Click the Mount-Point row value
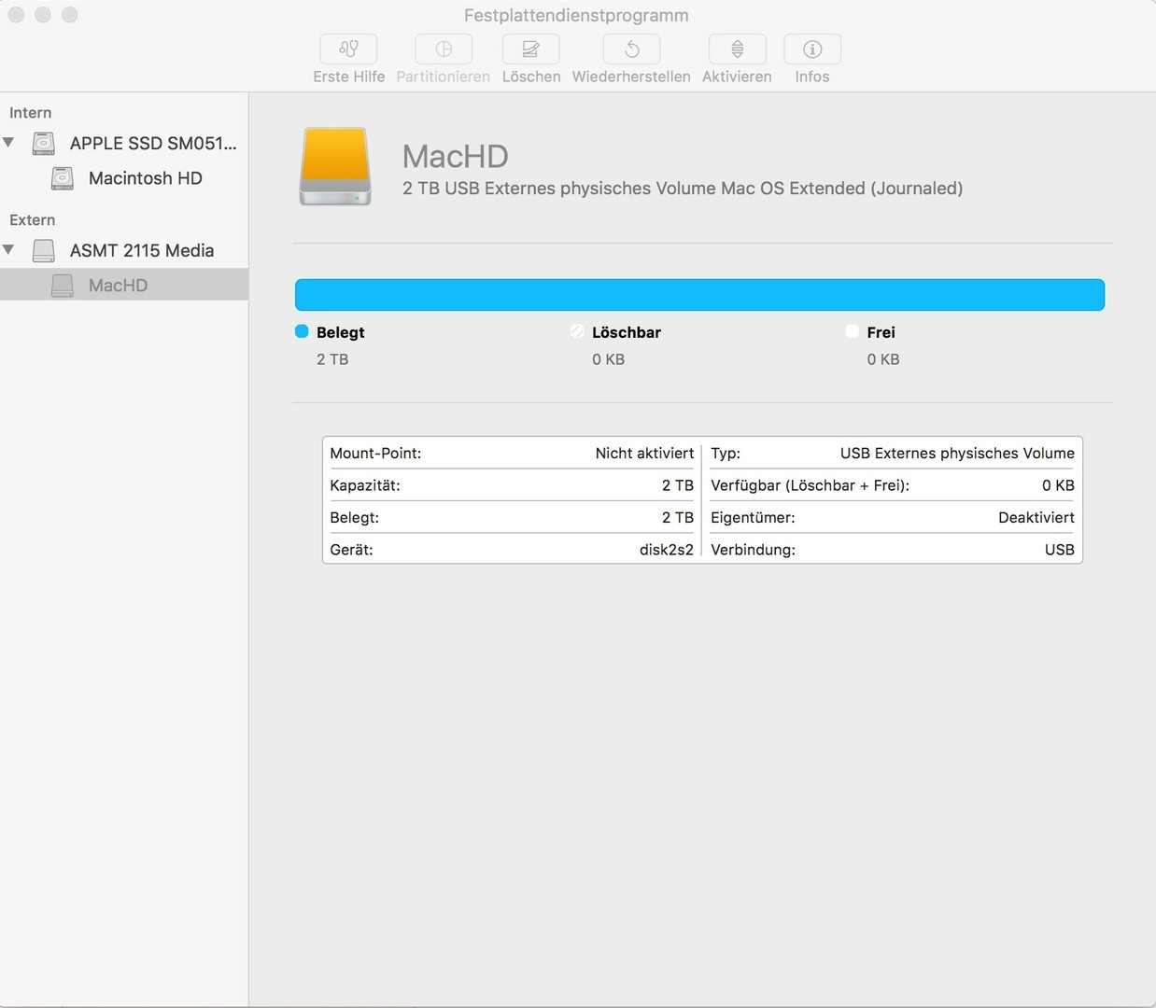This screenshot has width=1156, height=1008. click(x=644, y=454)
